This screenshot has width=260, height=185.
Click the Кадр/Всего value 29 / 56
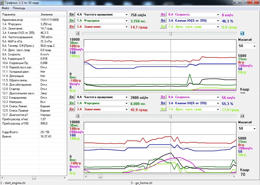pyautogui.click(x=45, y=132)
